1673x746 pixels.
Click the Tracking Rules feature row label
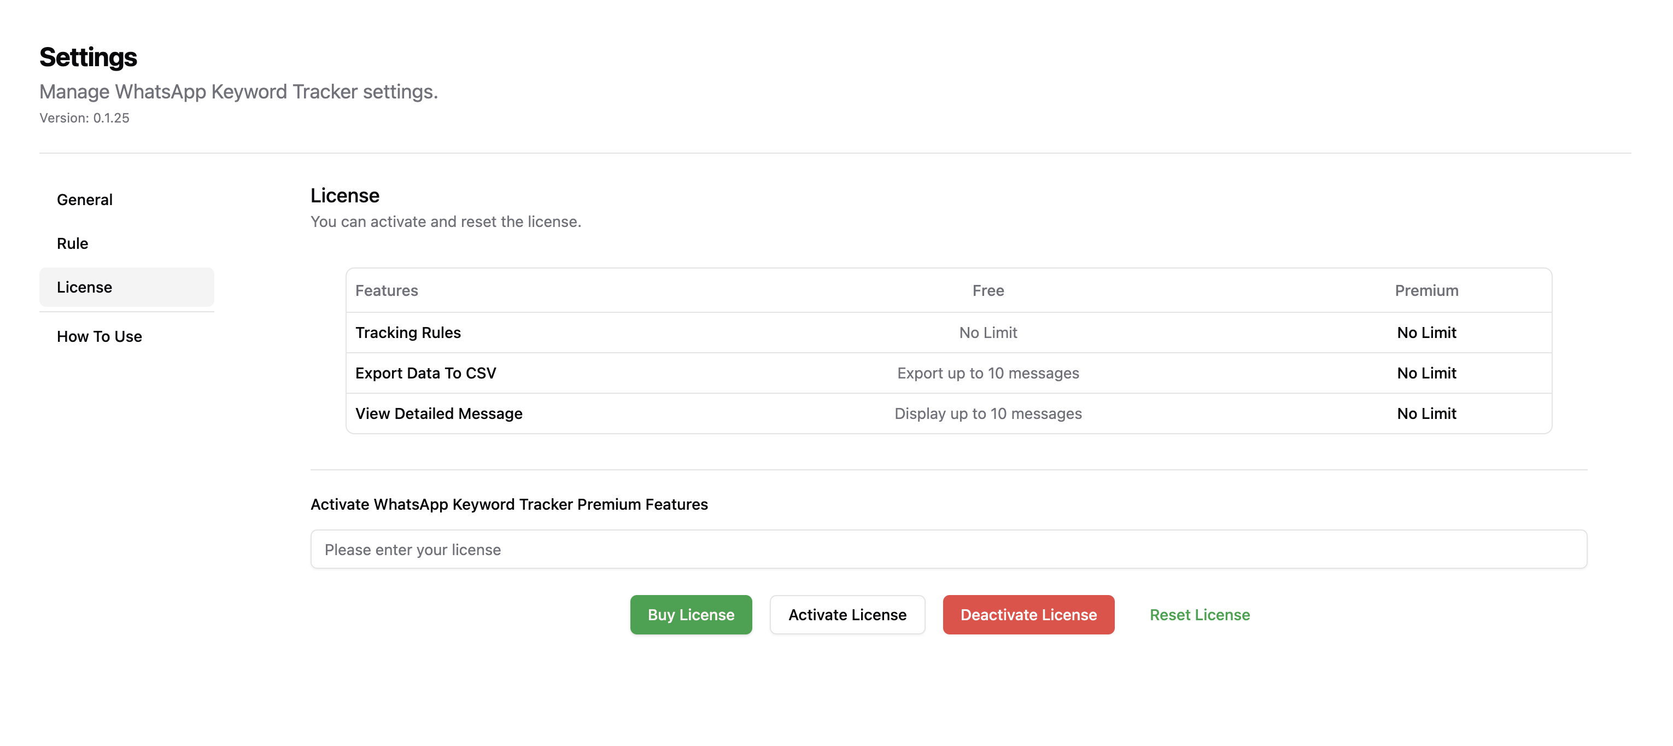pos(408,332)
